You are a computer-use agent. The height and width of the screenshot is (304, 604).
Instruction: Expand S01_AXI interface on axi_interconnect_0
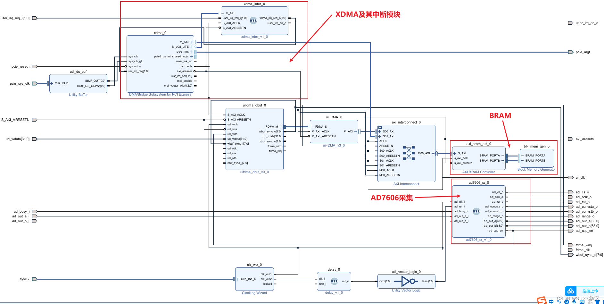coord(380,136)
